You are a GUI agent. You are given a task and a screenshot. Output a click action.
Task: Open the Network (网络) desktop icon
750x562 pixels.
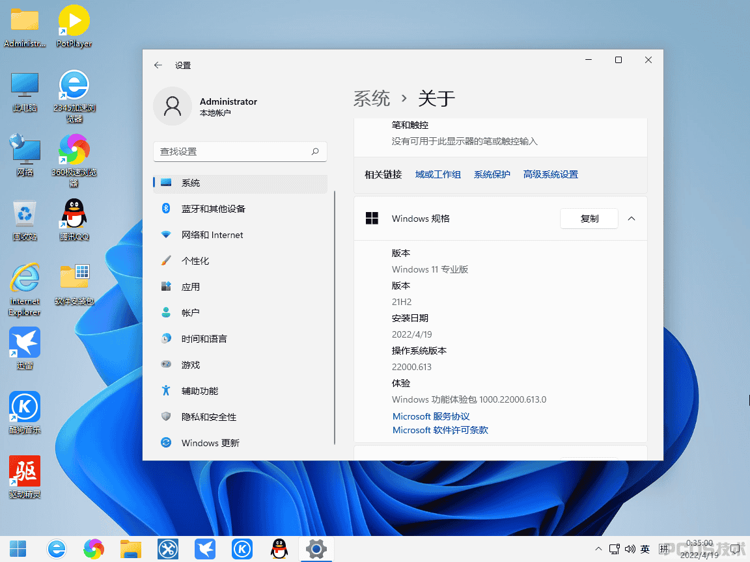click(24, 156)
